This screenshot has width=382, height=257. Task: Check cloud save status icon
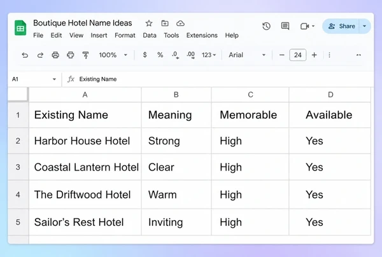[x=180, y=23]
